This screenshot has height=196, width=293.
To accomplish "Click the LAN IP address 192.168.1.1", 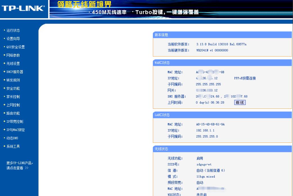I will (205, 130).
